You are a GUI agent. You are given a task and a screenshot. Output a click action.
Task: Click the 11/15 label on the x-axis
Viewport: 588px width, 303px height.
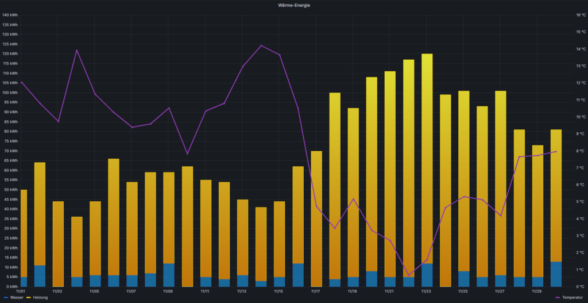[278, 292]
